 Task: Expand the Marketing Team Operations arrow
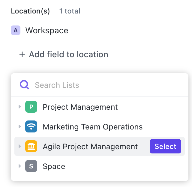20,127
